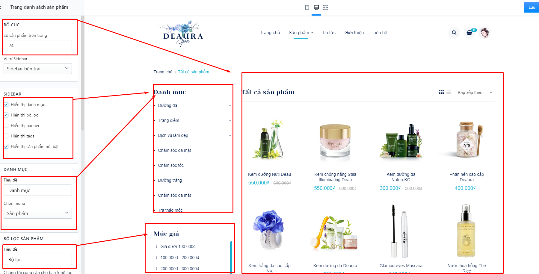Click the Tất cả sản phẩm breadcrumb link
The image size is (539, 274).
pos(194,72)
